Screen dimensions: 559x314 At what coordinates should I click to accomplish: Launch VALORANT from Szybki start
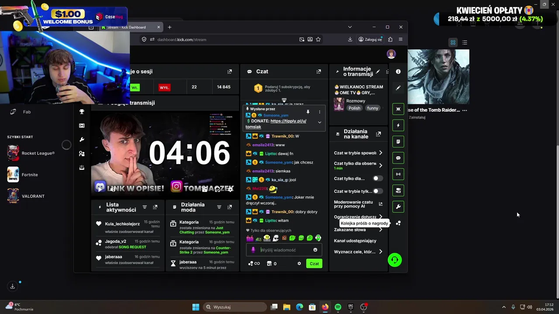pos(26,196)
